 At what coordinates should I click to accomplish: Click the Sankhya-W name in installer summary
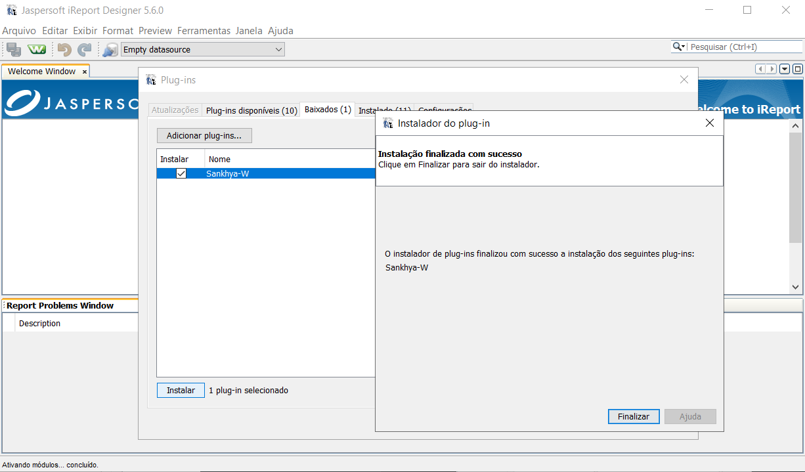tap(406, 268)
